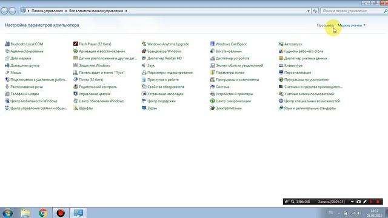The width and height of the screenshot is (388, 218).
Task: Expand arrow after Все элементы панели управления
Action: click(x=126, y=11)
